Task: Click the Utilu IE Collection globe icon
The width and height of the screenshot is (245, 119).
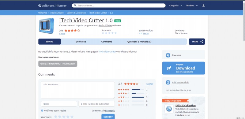Action: 169,109
